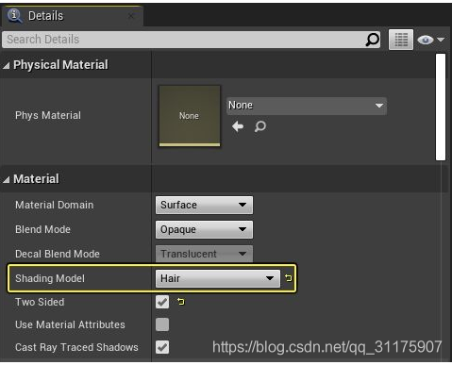Viewport: 452px width, 365px height.
Task: Click the Details tab info icon
Action: click(x=15, y=16)
